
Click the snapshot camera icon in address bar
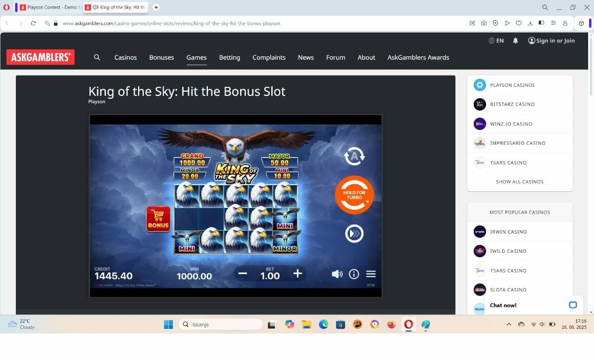[x=484, y=23]
